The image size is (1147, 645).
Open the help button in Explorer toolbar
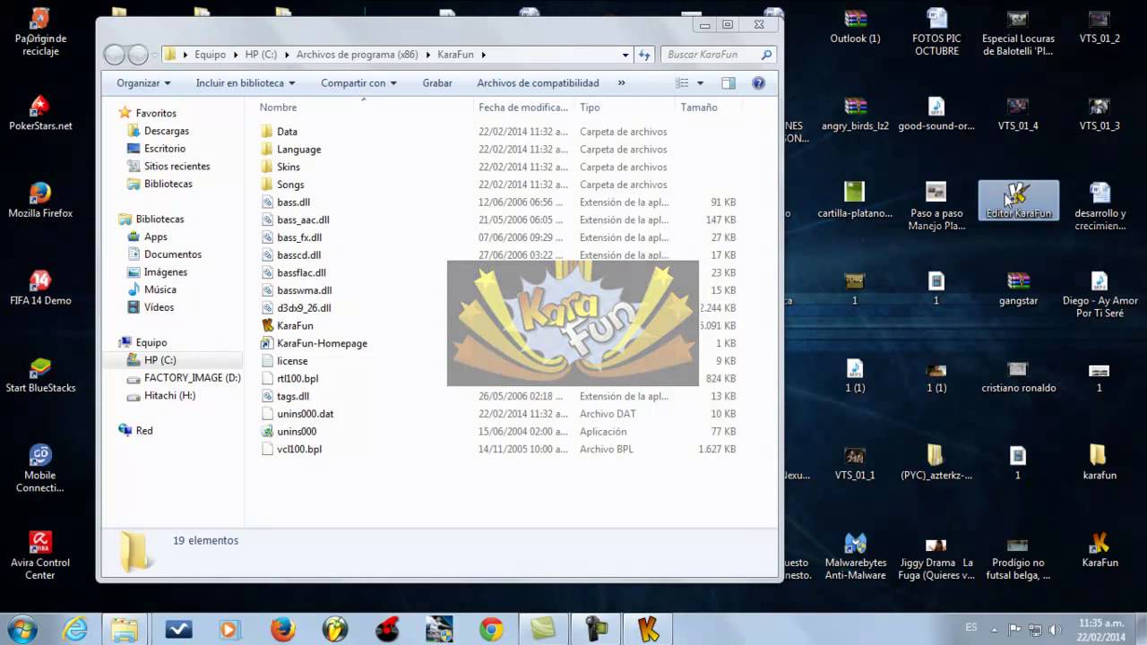[x=758, y=83]
